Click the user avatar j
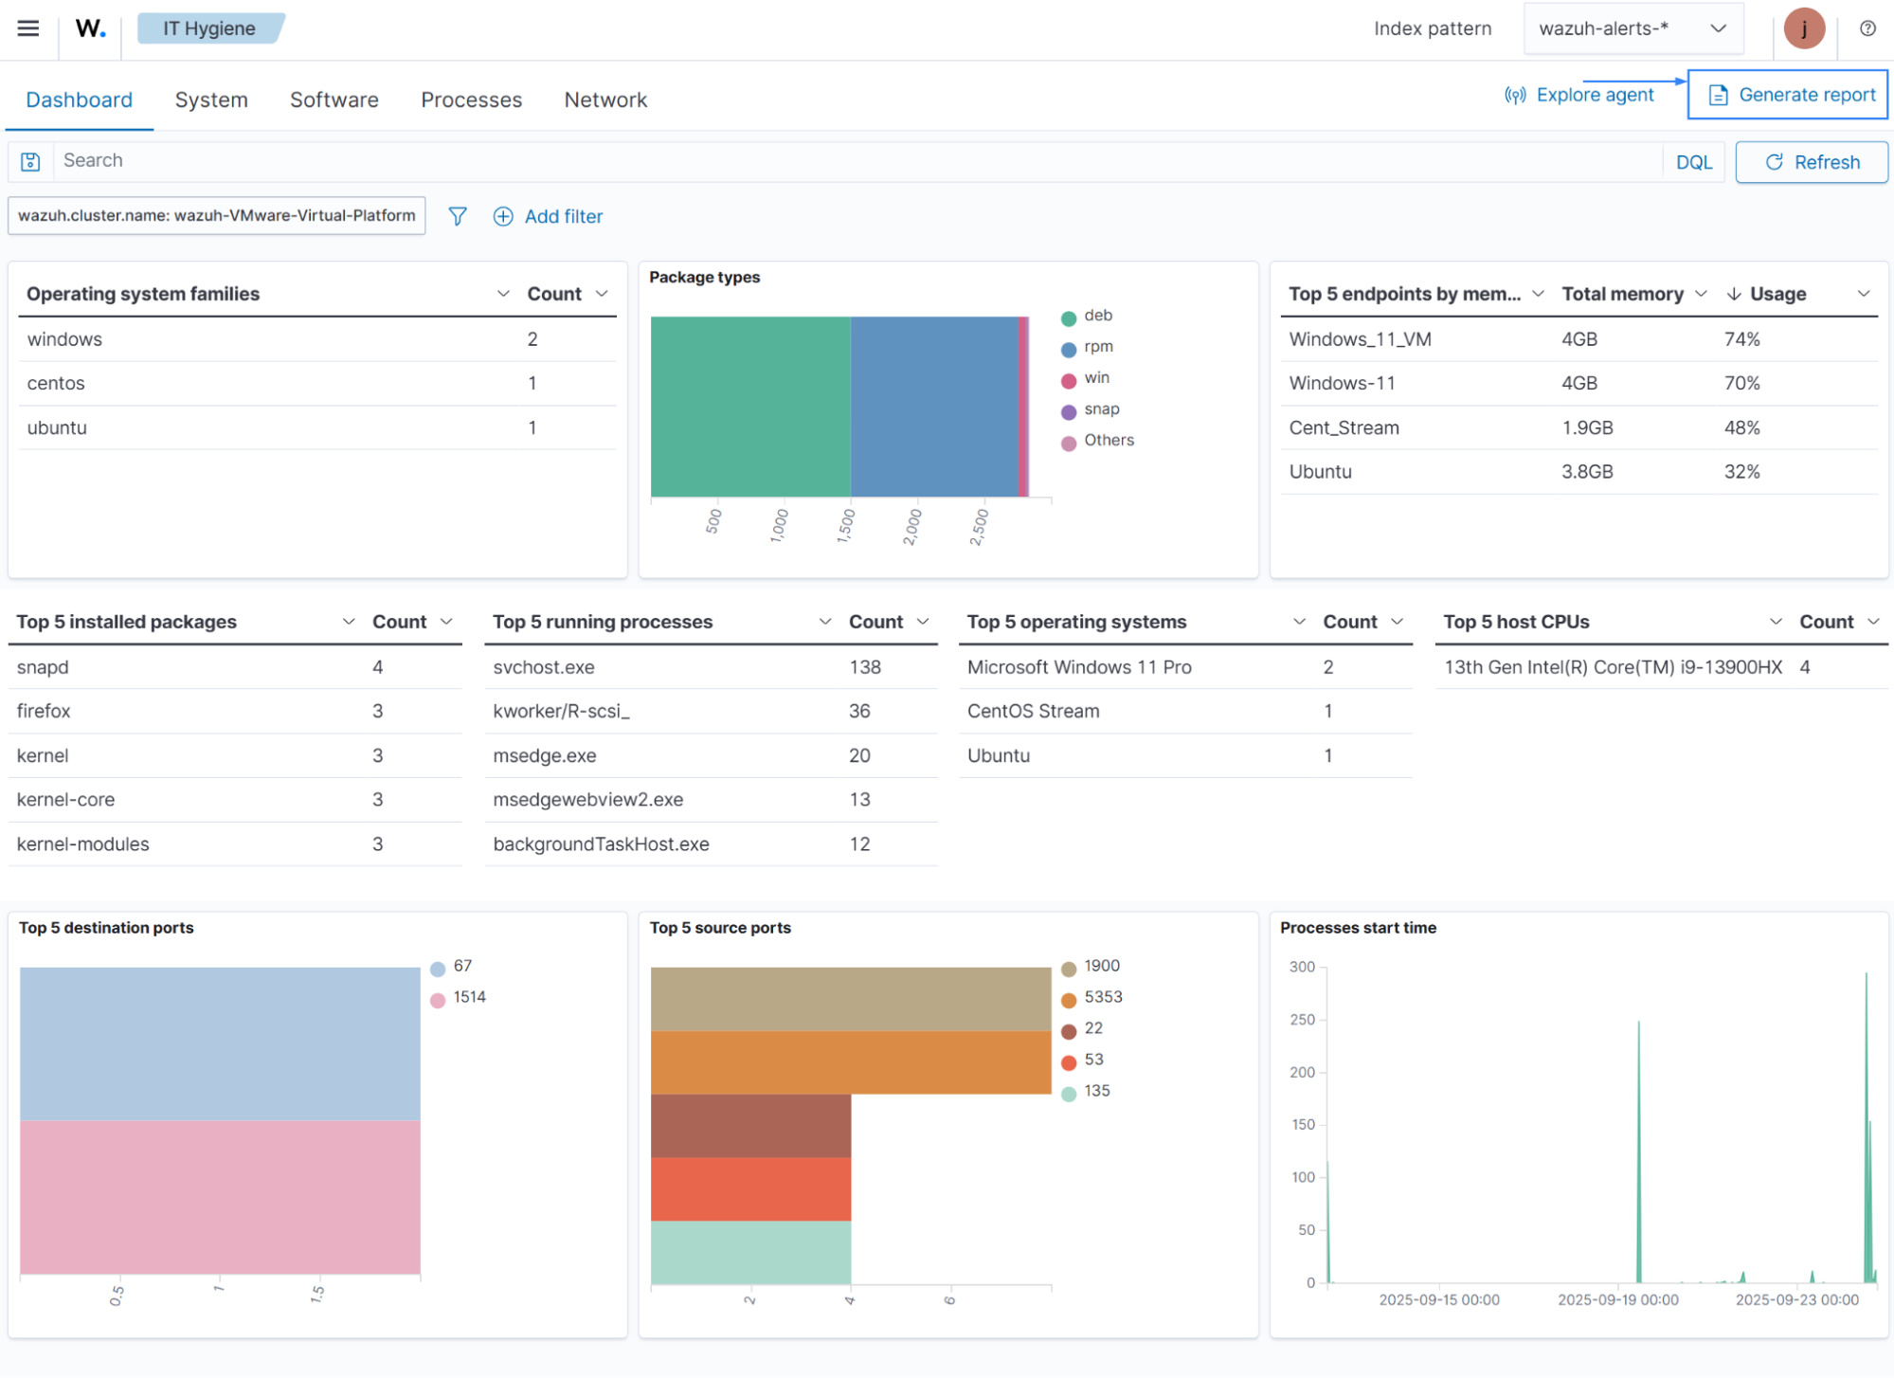1894x1378 pixels. [x=1803, y=28]
